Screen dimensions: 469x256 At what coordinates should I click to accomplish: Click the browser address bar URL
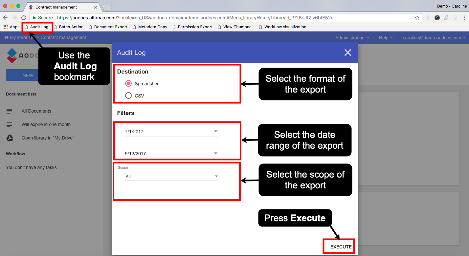pyautogui.click(x=195, y=18)
